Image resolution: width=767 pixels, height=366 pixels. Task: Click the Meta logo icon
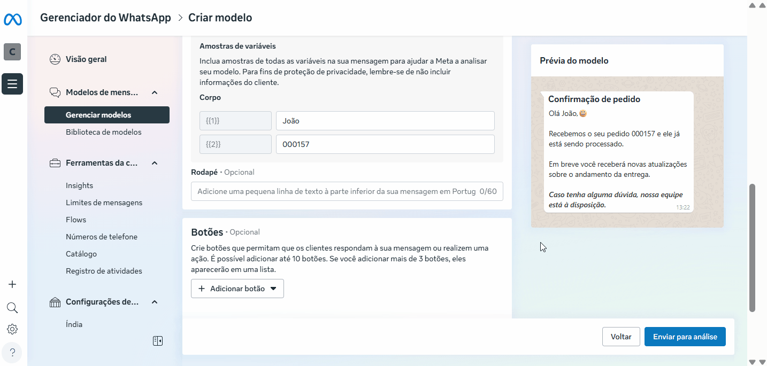[x=12, y=20]
